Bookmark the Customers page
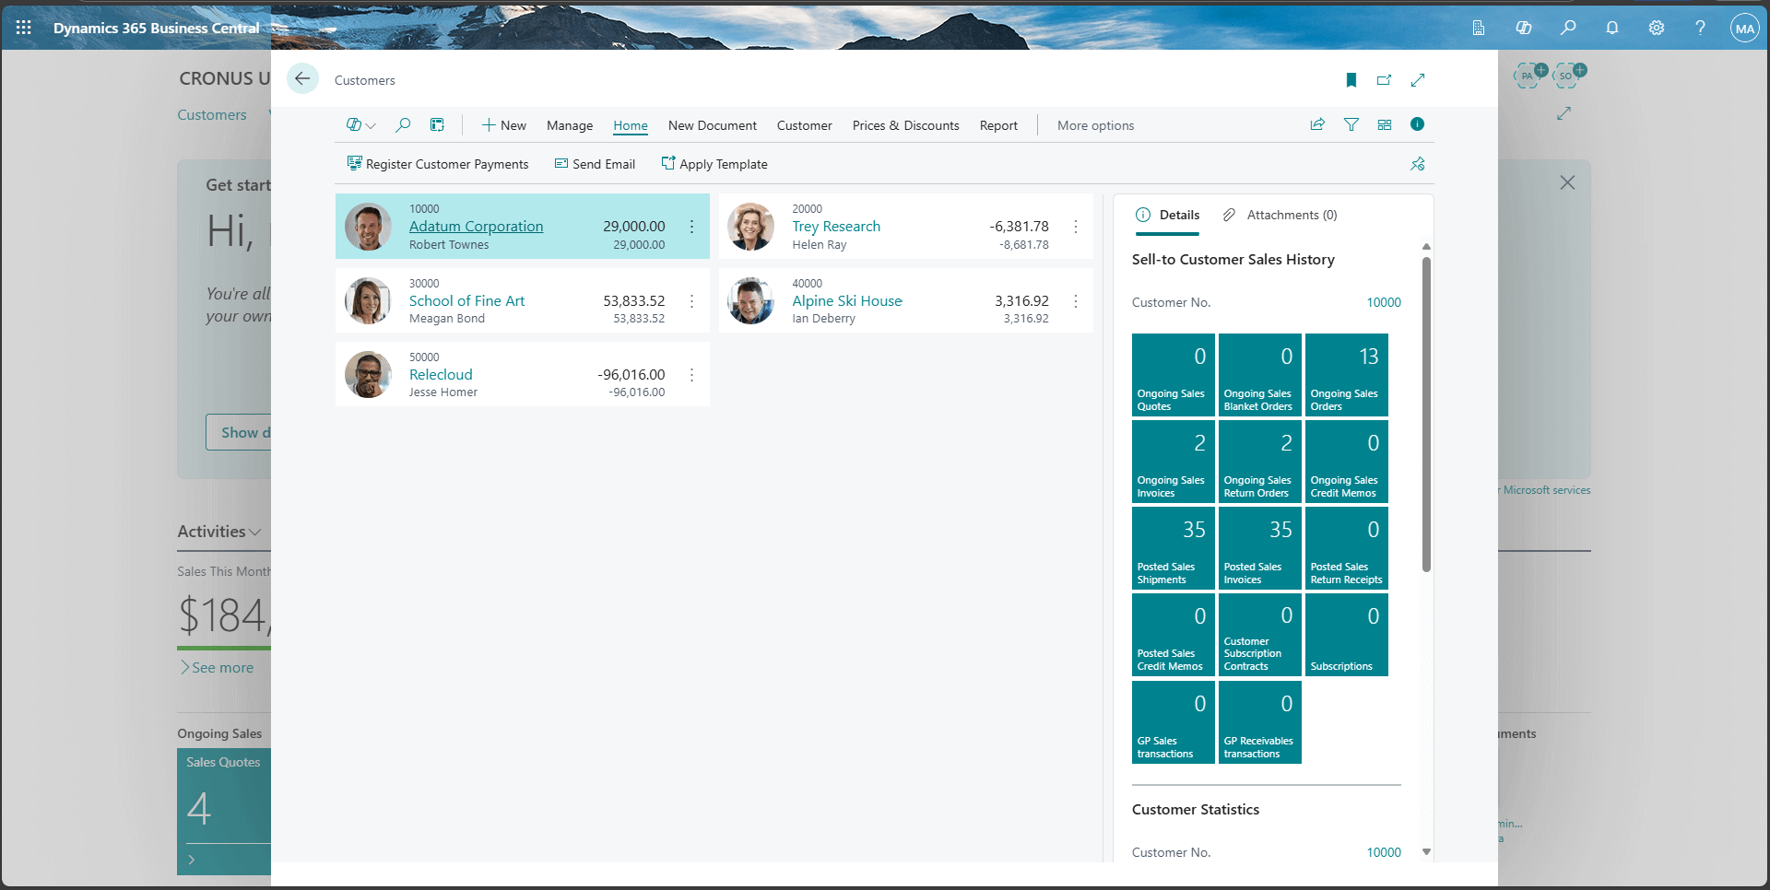Viewport: 1770px width, 890px height. coord(1351,80)
